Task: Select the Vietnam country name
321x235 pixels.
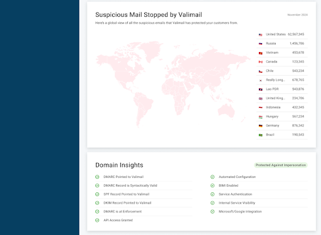Action: click(272, 53)
